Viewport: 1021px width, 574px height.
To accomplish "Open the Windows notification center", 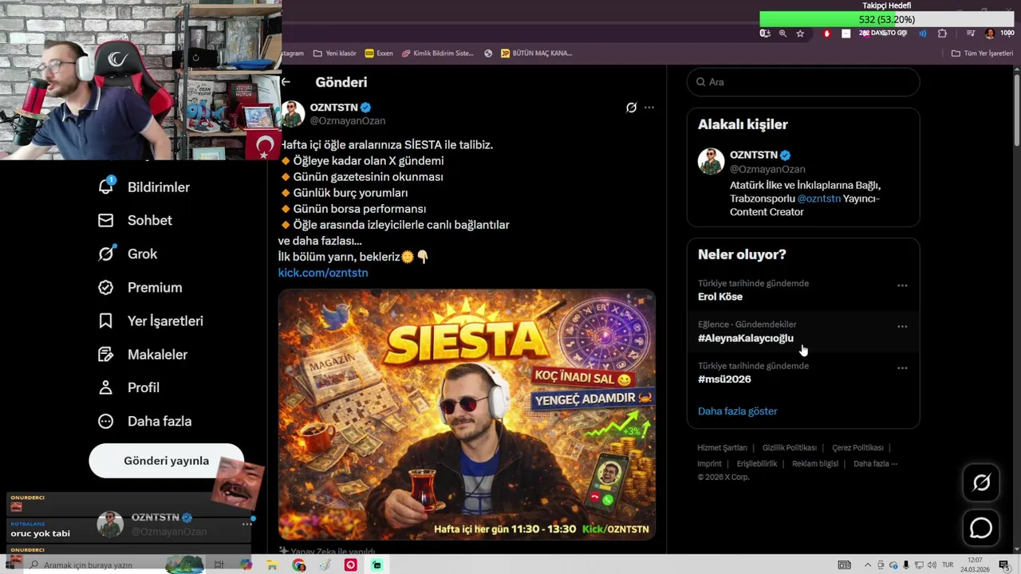I will (x=1003, y=565).
